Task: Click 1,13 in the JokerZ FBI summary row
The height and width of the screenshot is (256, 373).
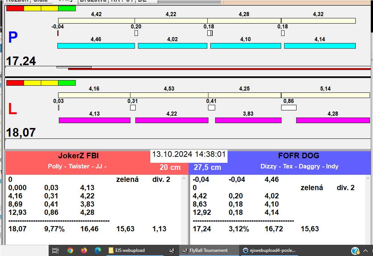Action: [159, 229]
